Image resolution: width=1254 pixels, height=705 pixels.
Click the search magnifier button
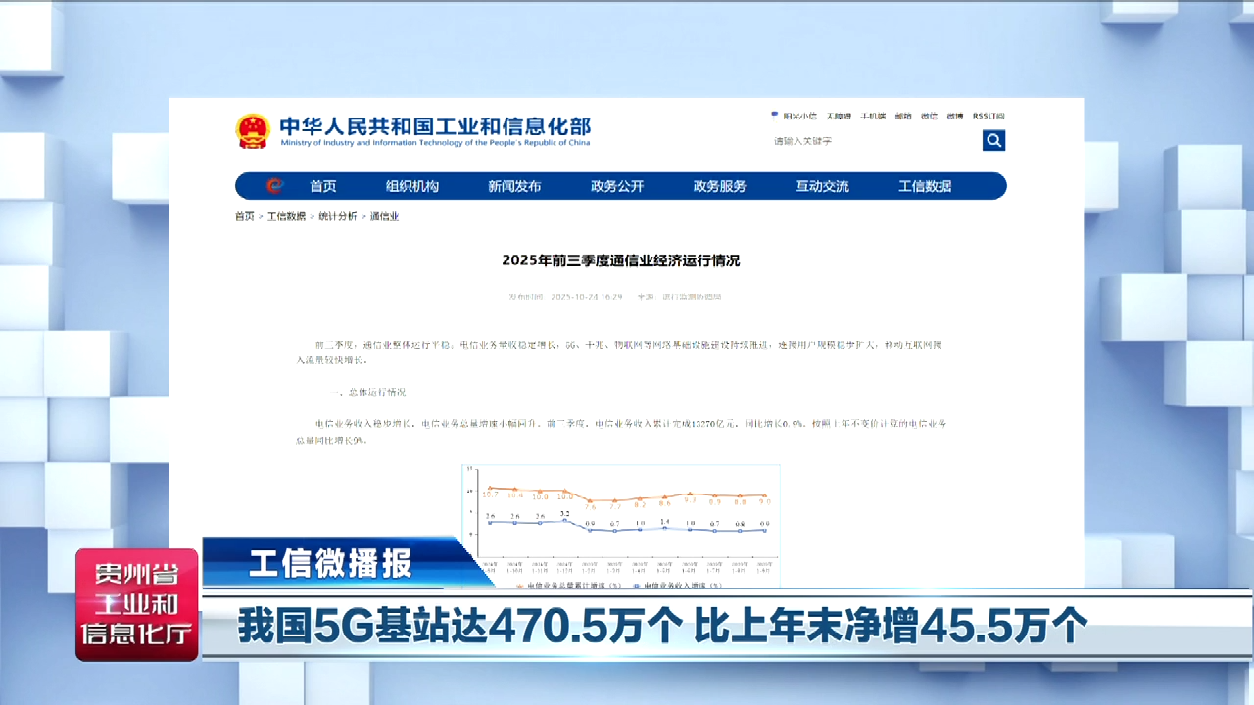(993, 141)
